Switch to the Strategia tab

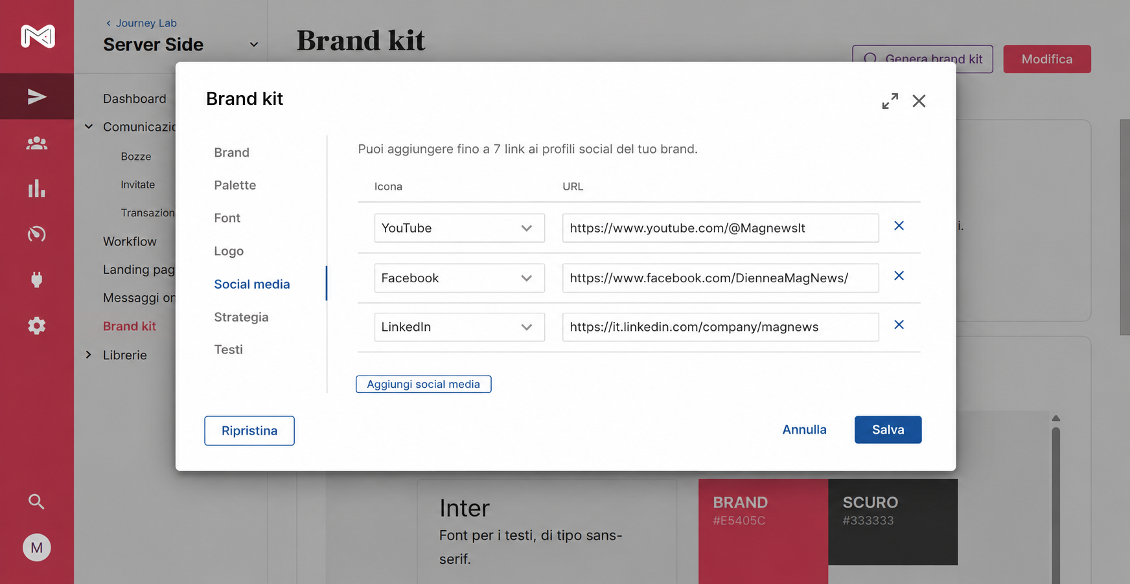click(x=241, y=317)
